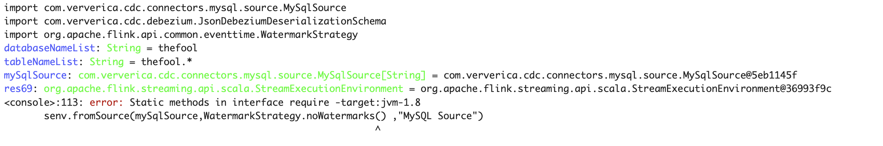This screenshot has height=146, width=883.
Task: Click the value thefool.*
Action: click(x=166, y=62)
